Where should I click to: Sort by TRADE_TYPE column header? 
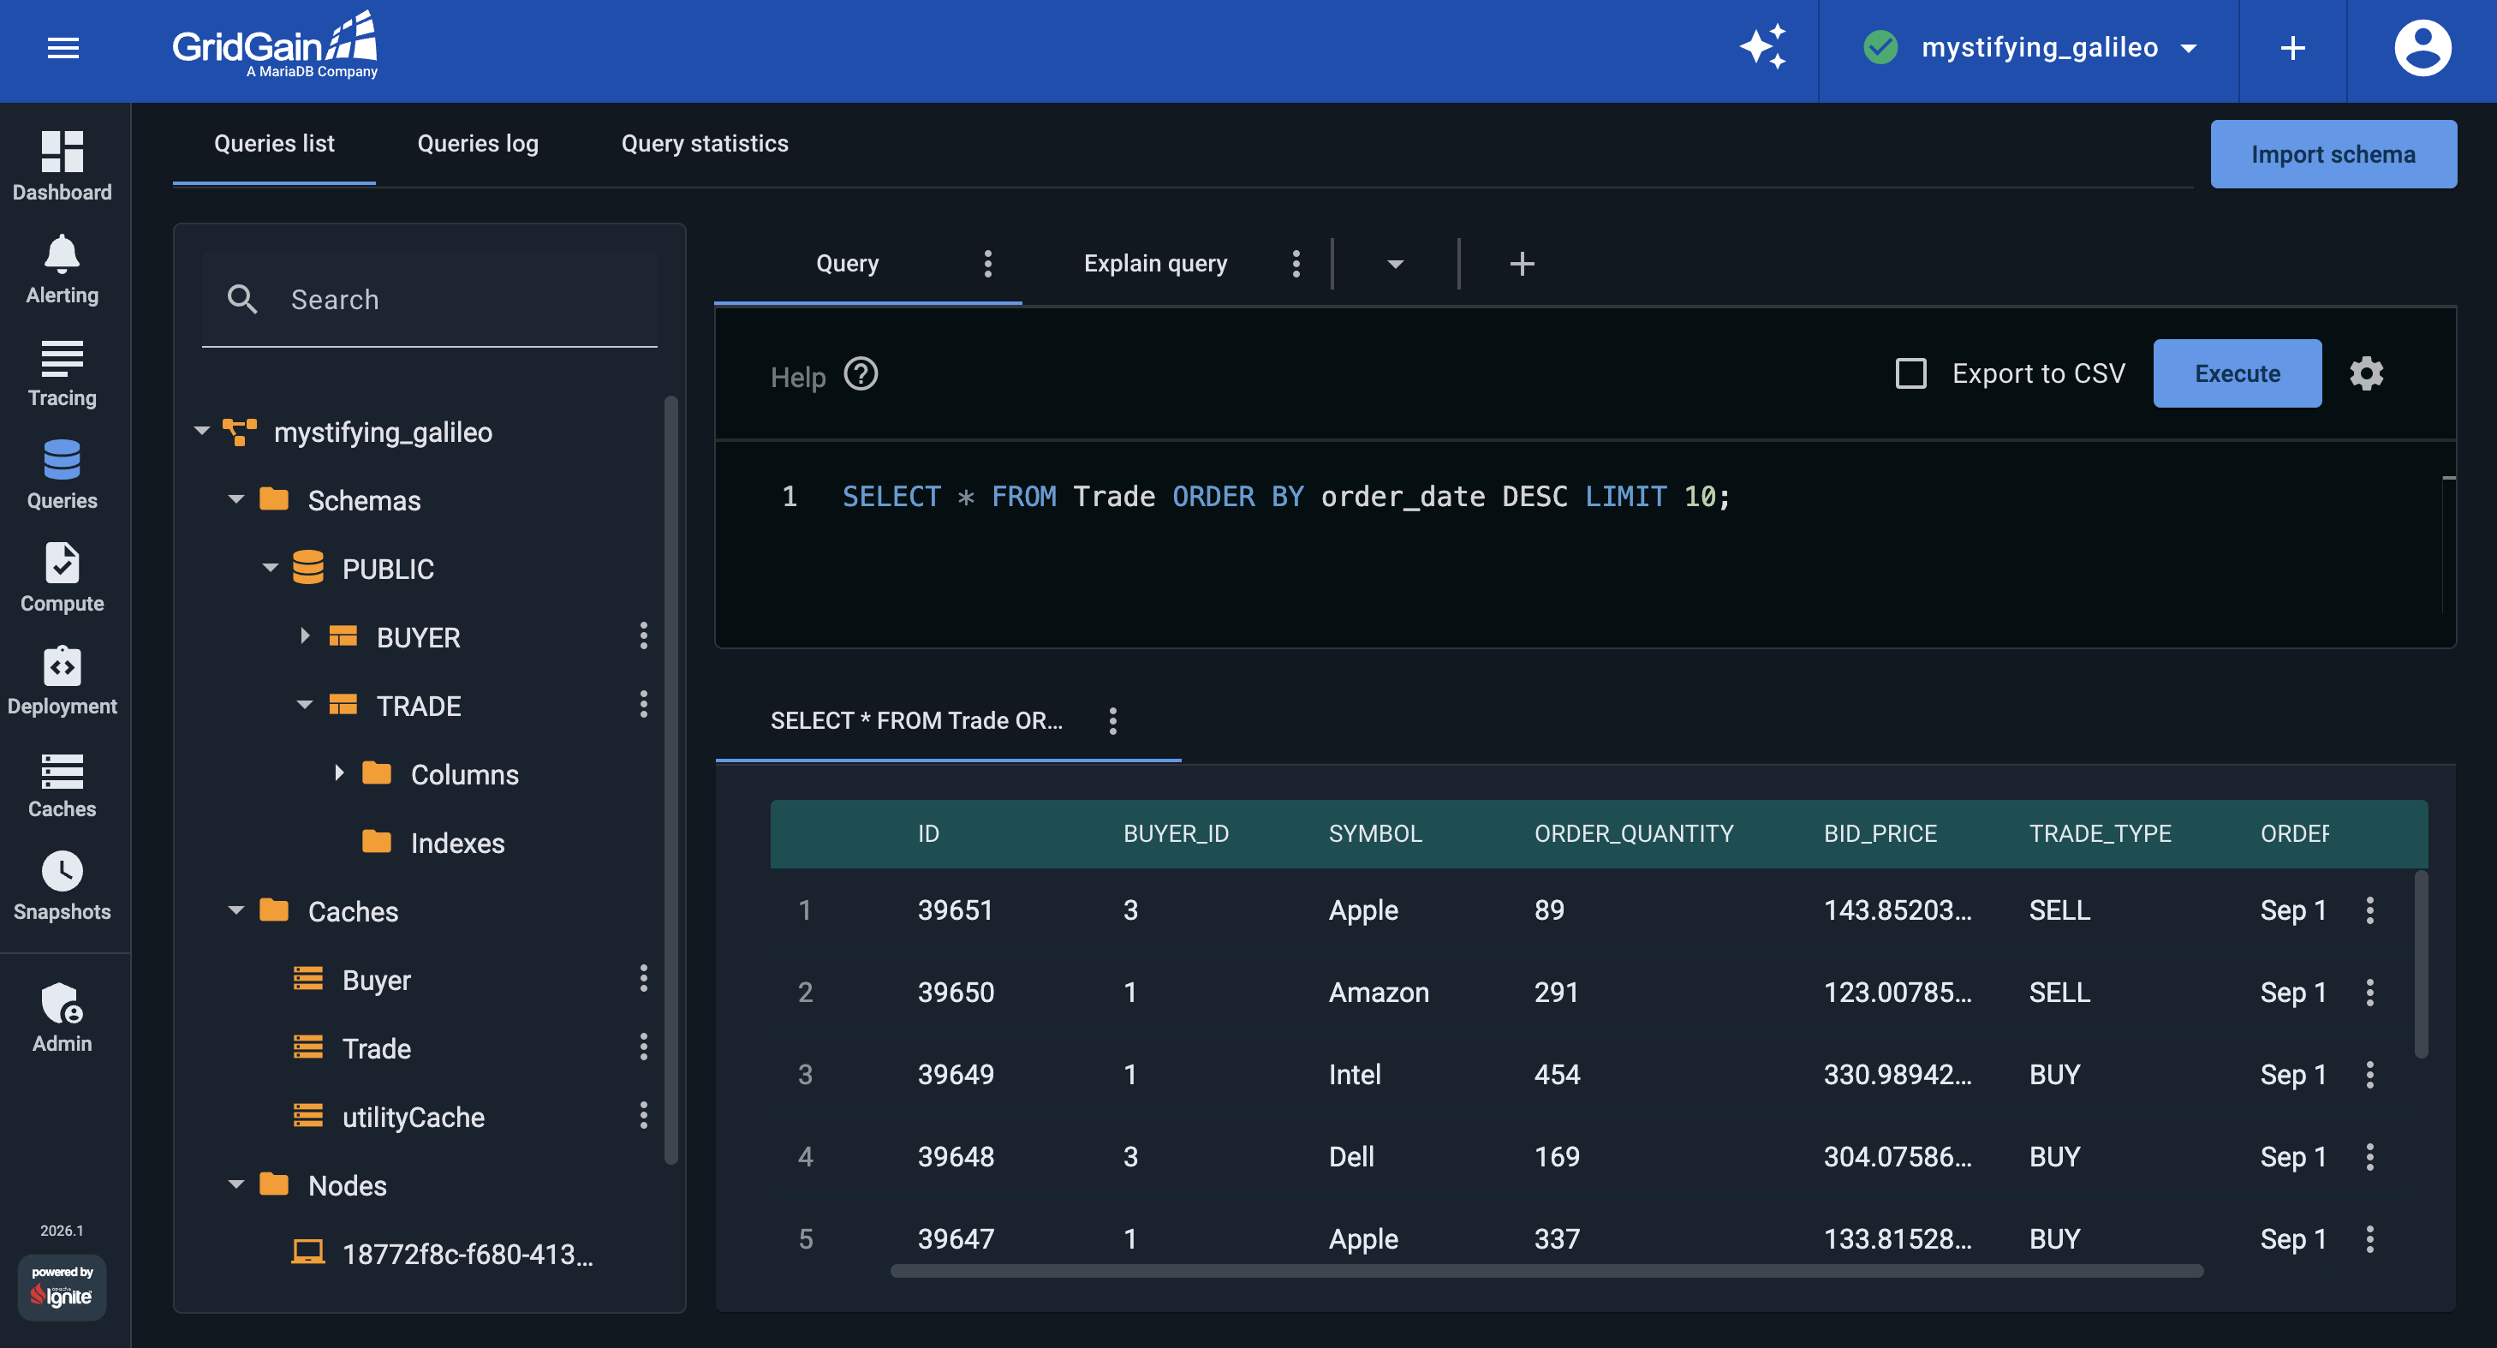point(2100,834)
